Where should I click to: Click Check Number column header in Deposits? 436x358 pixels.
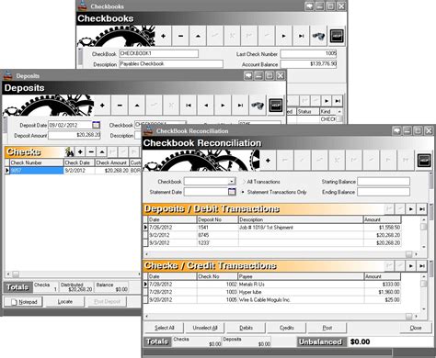(37, 162)
